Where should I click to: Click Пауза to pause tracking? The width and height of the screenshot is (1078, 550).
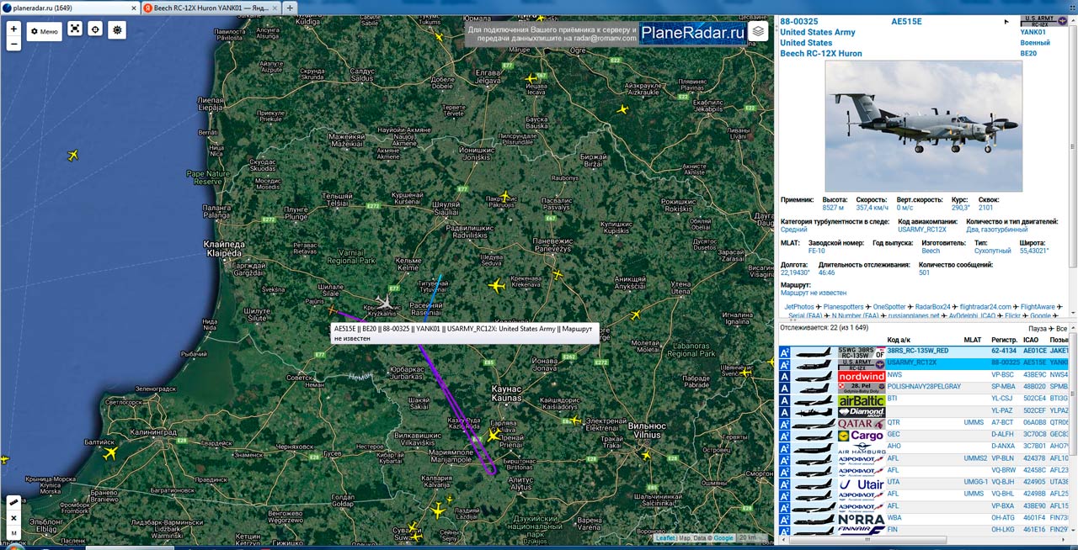1038,328
